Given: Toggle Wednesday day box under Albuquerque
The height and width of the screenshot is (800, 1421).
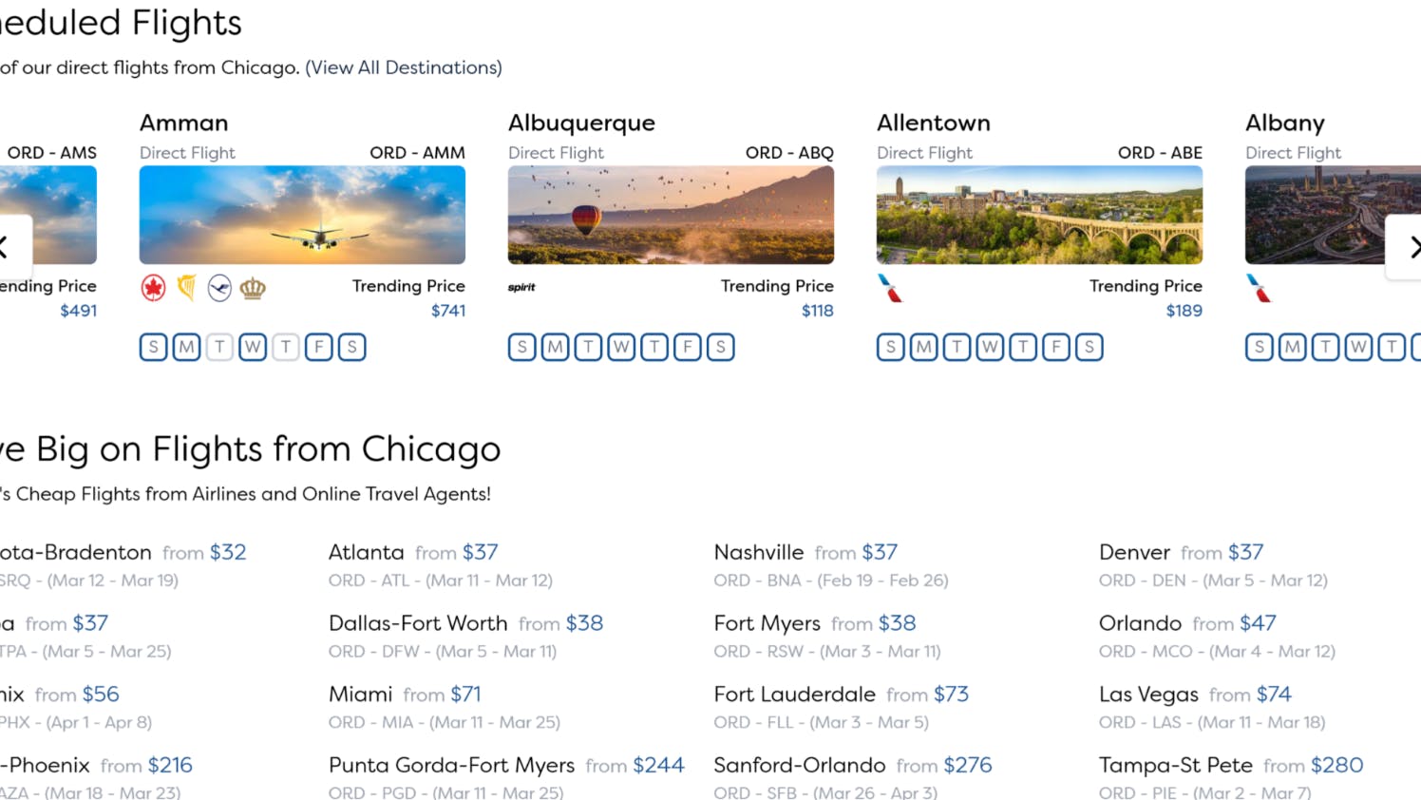Looking at the screenshot, I should [621, 347].
